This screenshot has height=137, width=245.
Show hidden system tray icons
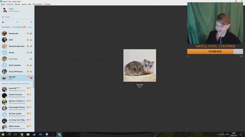click(x=217, y=134)
